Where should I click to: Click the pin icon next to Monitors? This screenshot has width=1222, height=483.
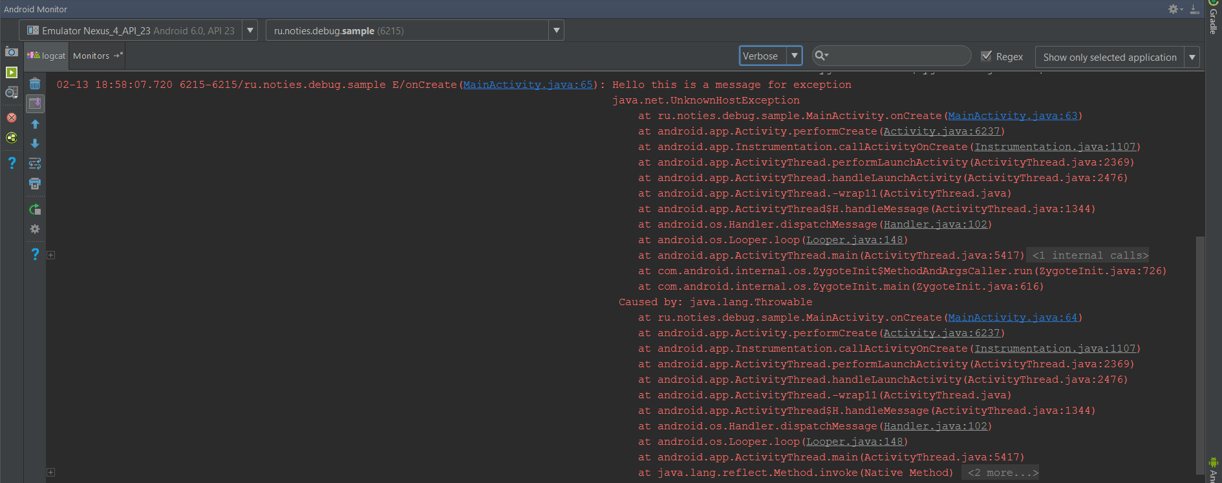pos(118,56)
